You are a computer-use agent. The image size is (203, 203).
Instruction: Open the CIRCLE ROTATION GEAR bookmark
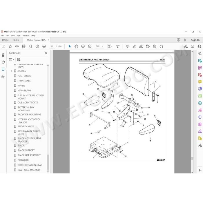[x=30, y=165]
